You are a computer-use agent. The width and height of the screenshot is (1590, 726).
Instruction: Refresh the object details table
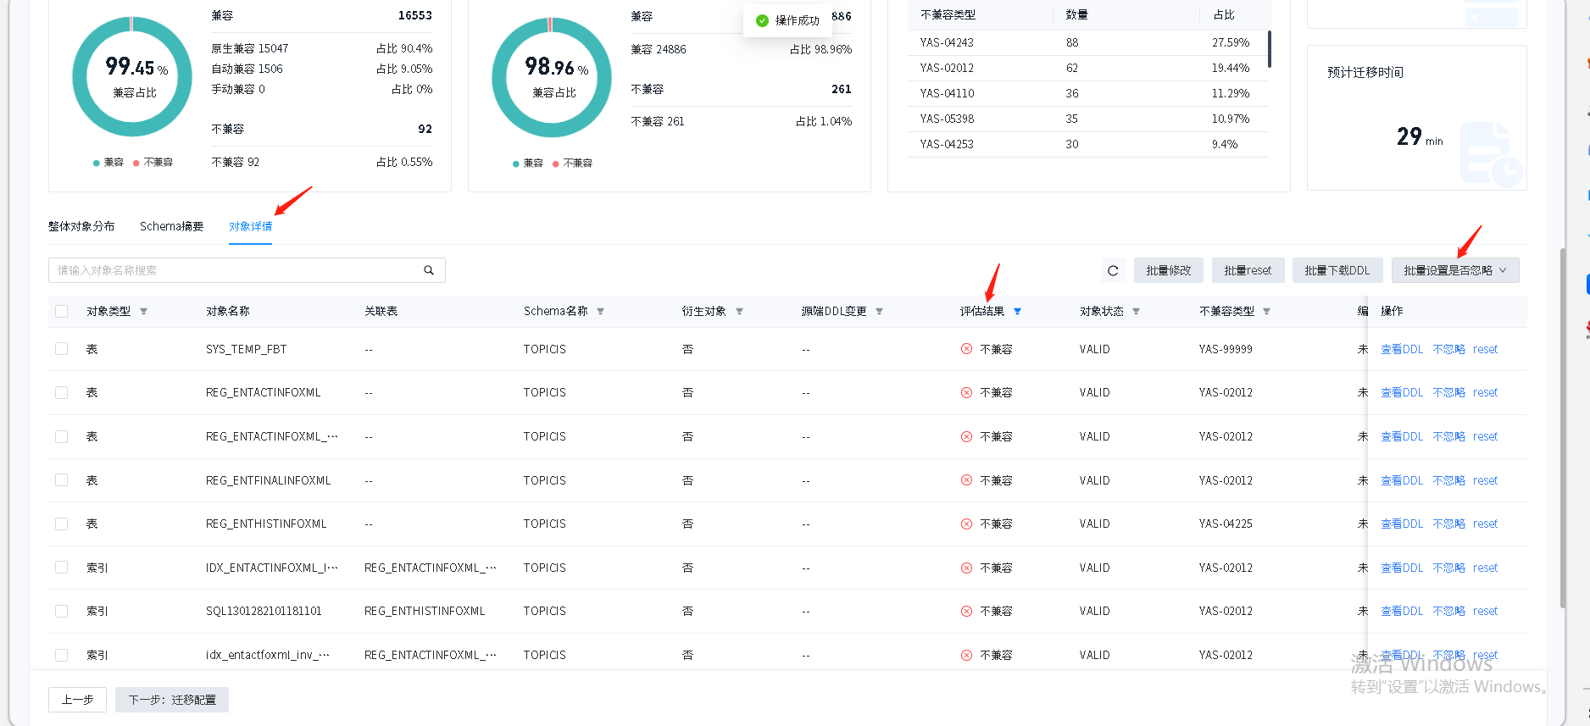click(1113, 270)
